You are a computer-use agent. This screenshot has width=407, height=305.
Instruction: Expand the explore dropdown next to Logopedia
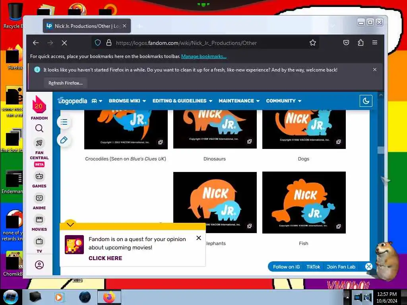pos(97,101)
